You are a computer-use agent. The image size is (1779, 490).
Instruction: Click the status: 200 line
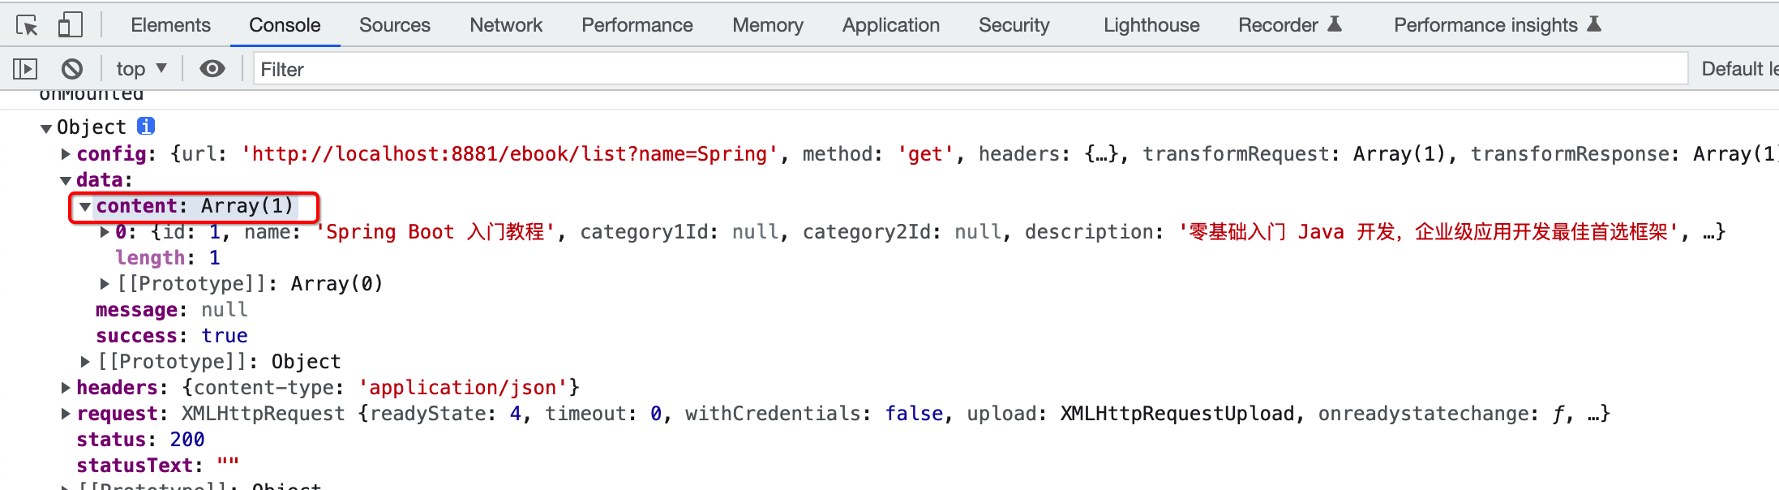point(140,439)
